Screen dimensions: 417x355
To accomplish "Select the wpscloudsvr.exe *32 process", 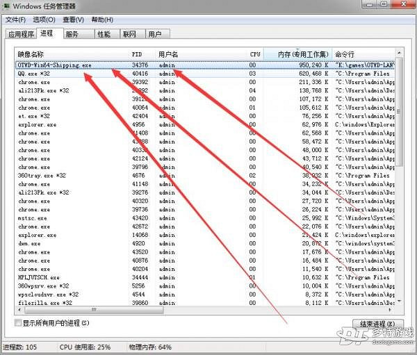I will point(205,295).
